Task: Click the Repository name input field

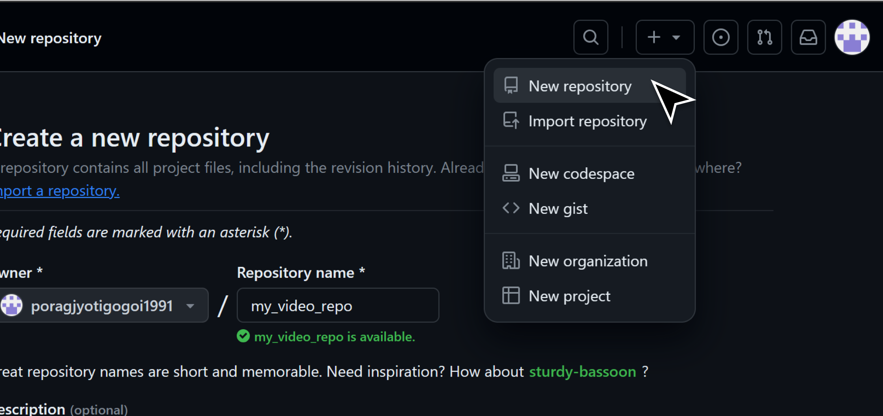Action: [338, 305]
